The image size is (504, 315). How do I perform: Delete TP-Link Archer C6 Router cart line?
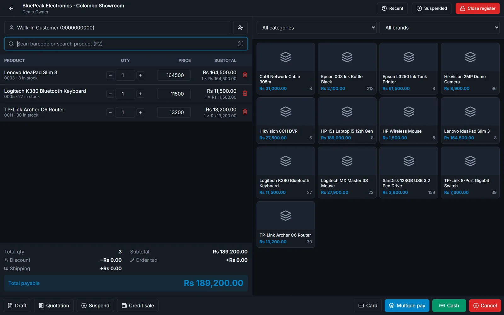click(245, 112)
